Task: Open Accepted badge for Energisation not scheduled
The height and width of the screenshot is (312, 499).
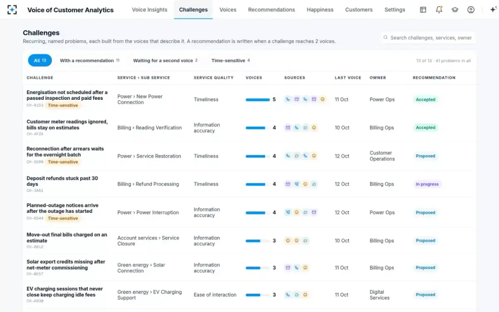Action: coord(425,99)
